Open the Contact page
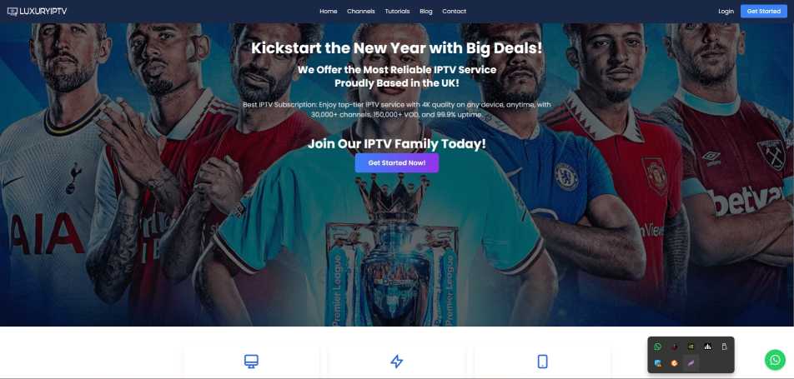The height and width of the screenshot is (379, 794). 454,11
